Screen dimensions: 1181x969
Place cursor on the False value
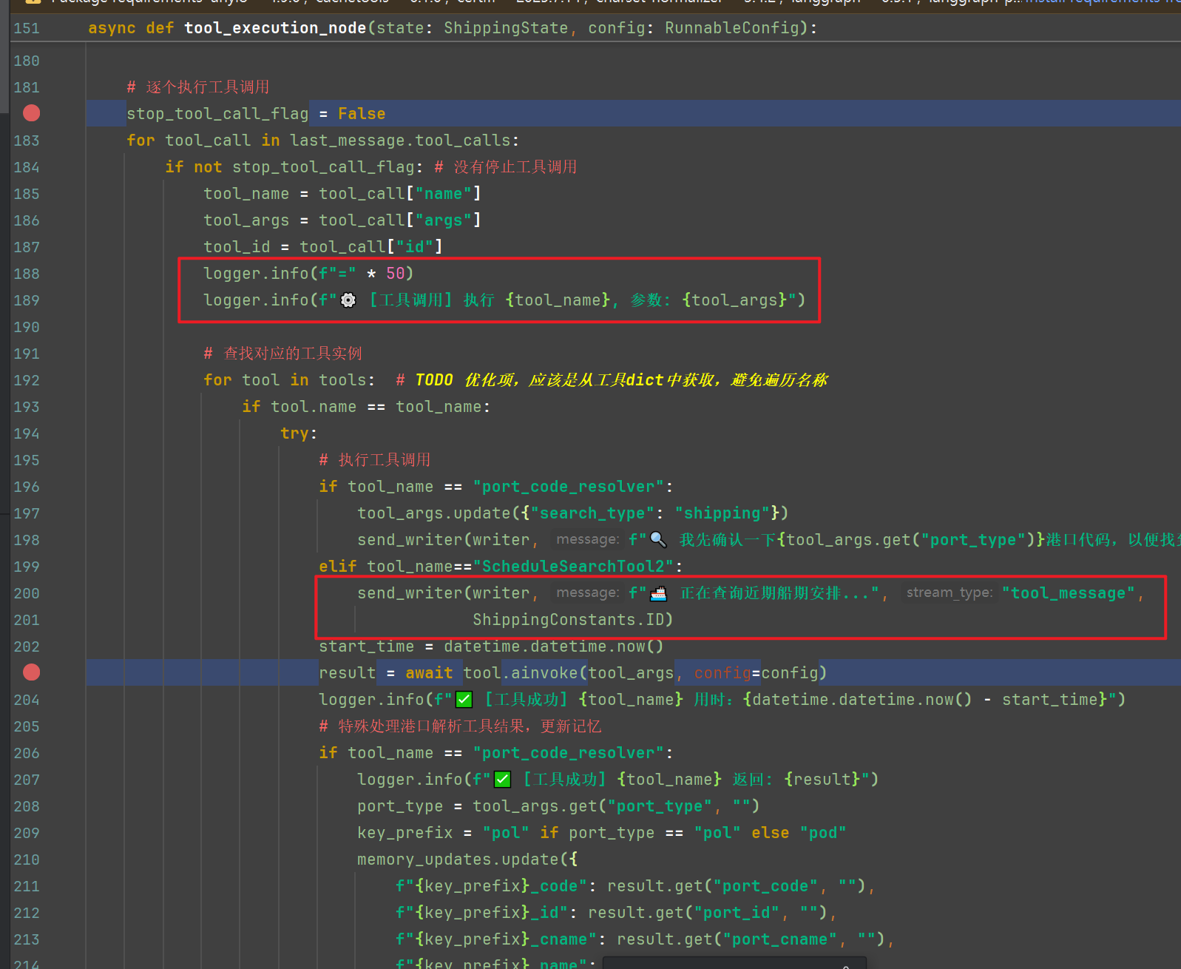coord(362,114)
